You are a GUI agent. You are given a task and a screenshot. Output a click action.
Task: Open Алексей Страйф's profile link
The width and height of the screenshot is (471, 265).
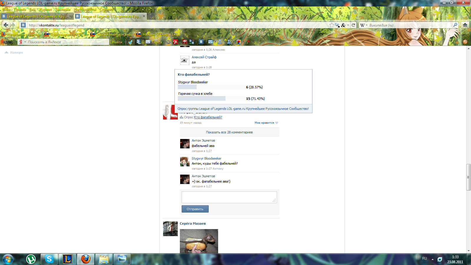pos(204,57)
